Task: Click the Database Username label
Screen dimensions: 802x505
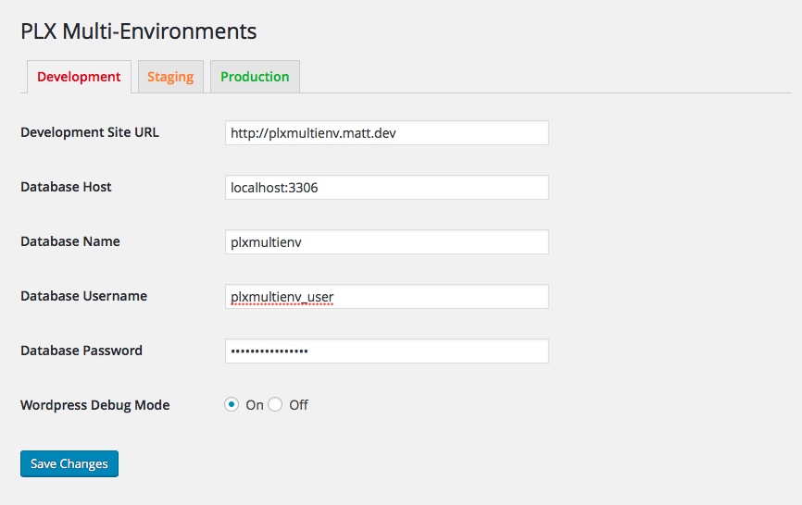Action: click(84, 296)
